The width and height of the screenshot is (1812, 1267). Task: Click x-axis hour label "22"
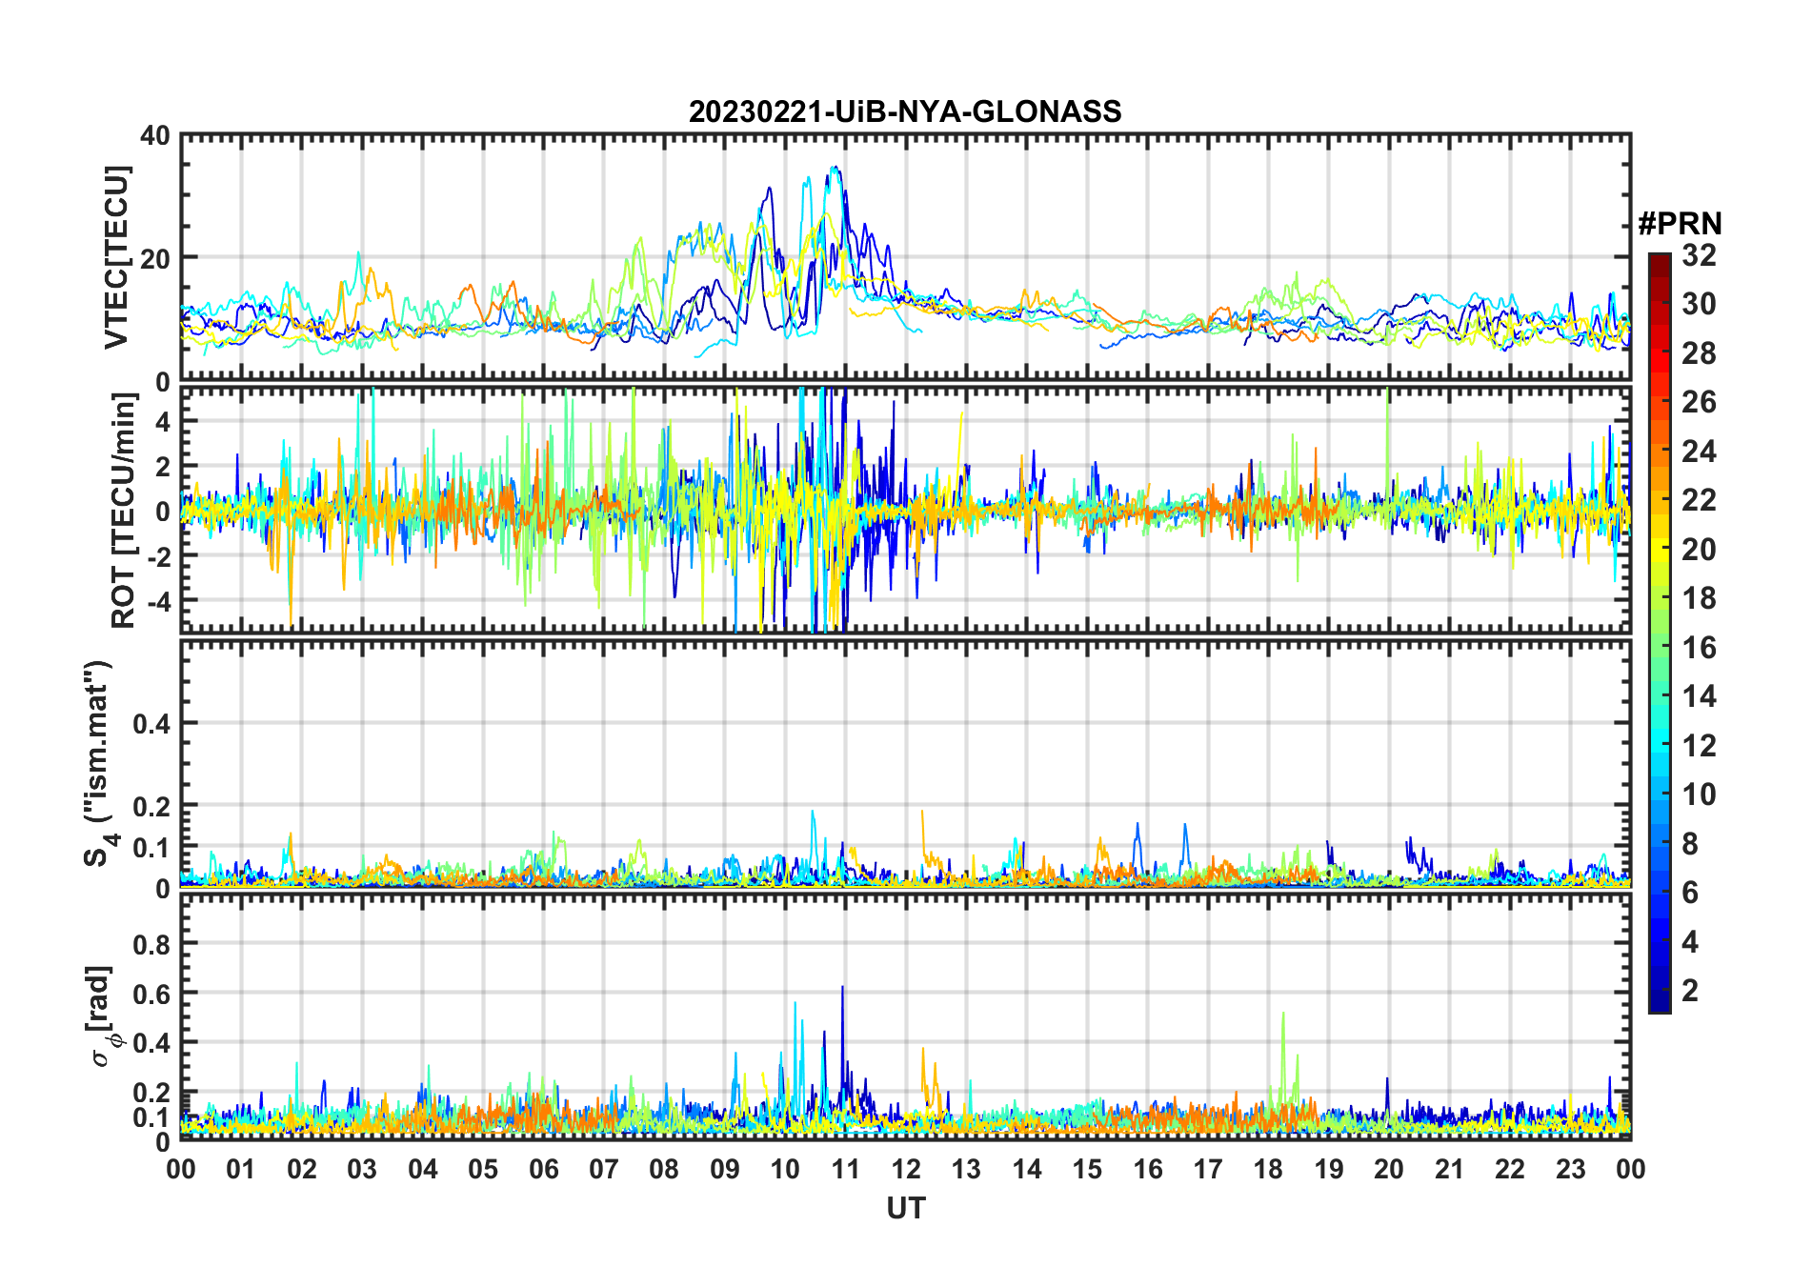pyautogui.click(x=1510, y=1169)
